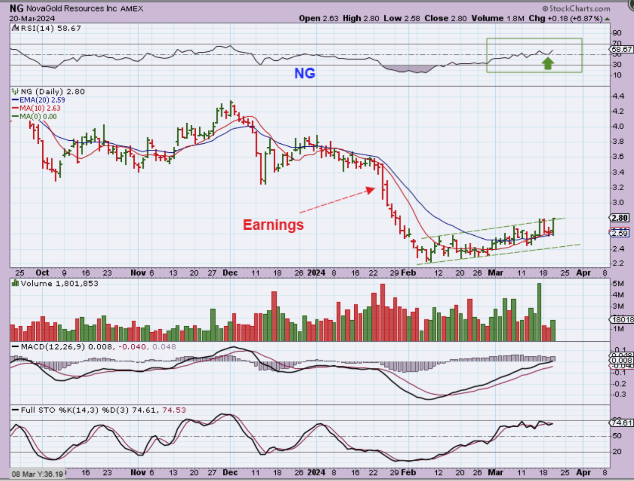Select the NG NovaGold Resources Inc title
Screen dimensions: 634x481
pos(64,9)
